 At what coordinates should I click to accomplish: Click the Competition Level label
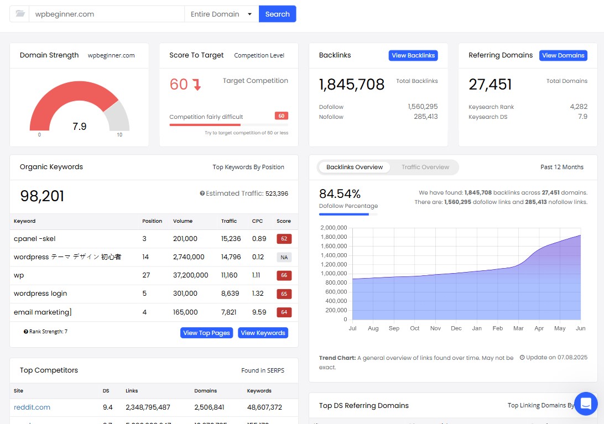pos(259,55)
